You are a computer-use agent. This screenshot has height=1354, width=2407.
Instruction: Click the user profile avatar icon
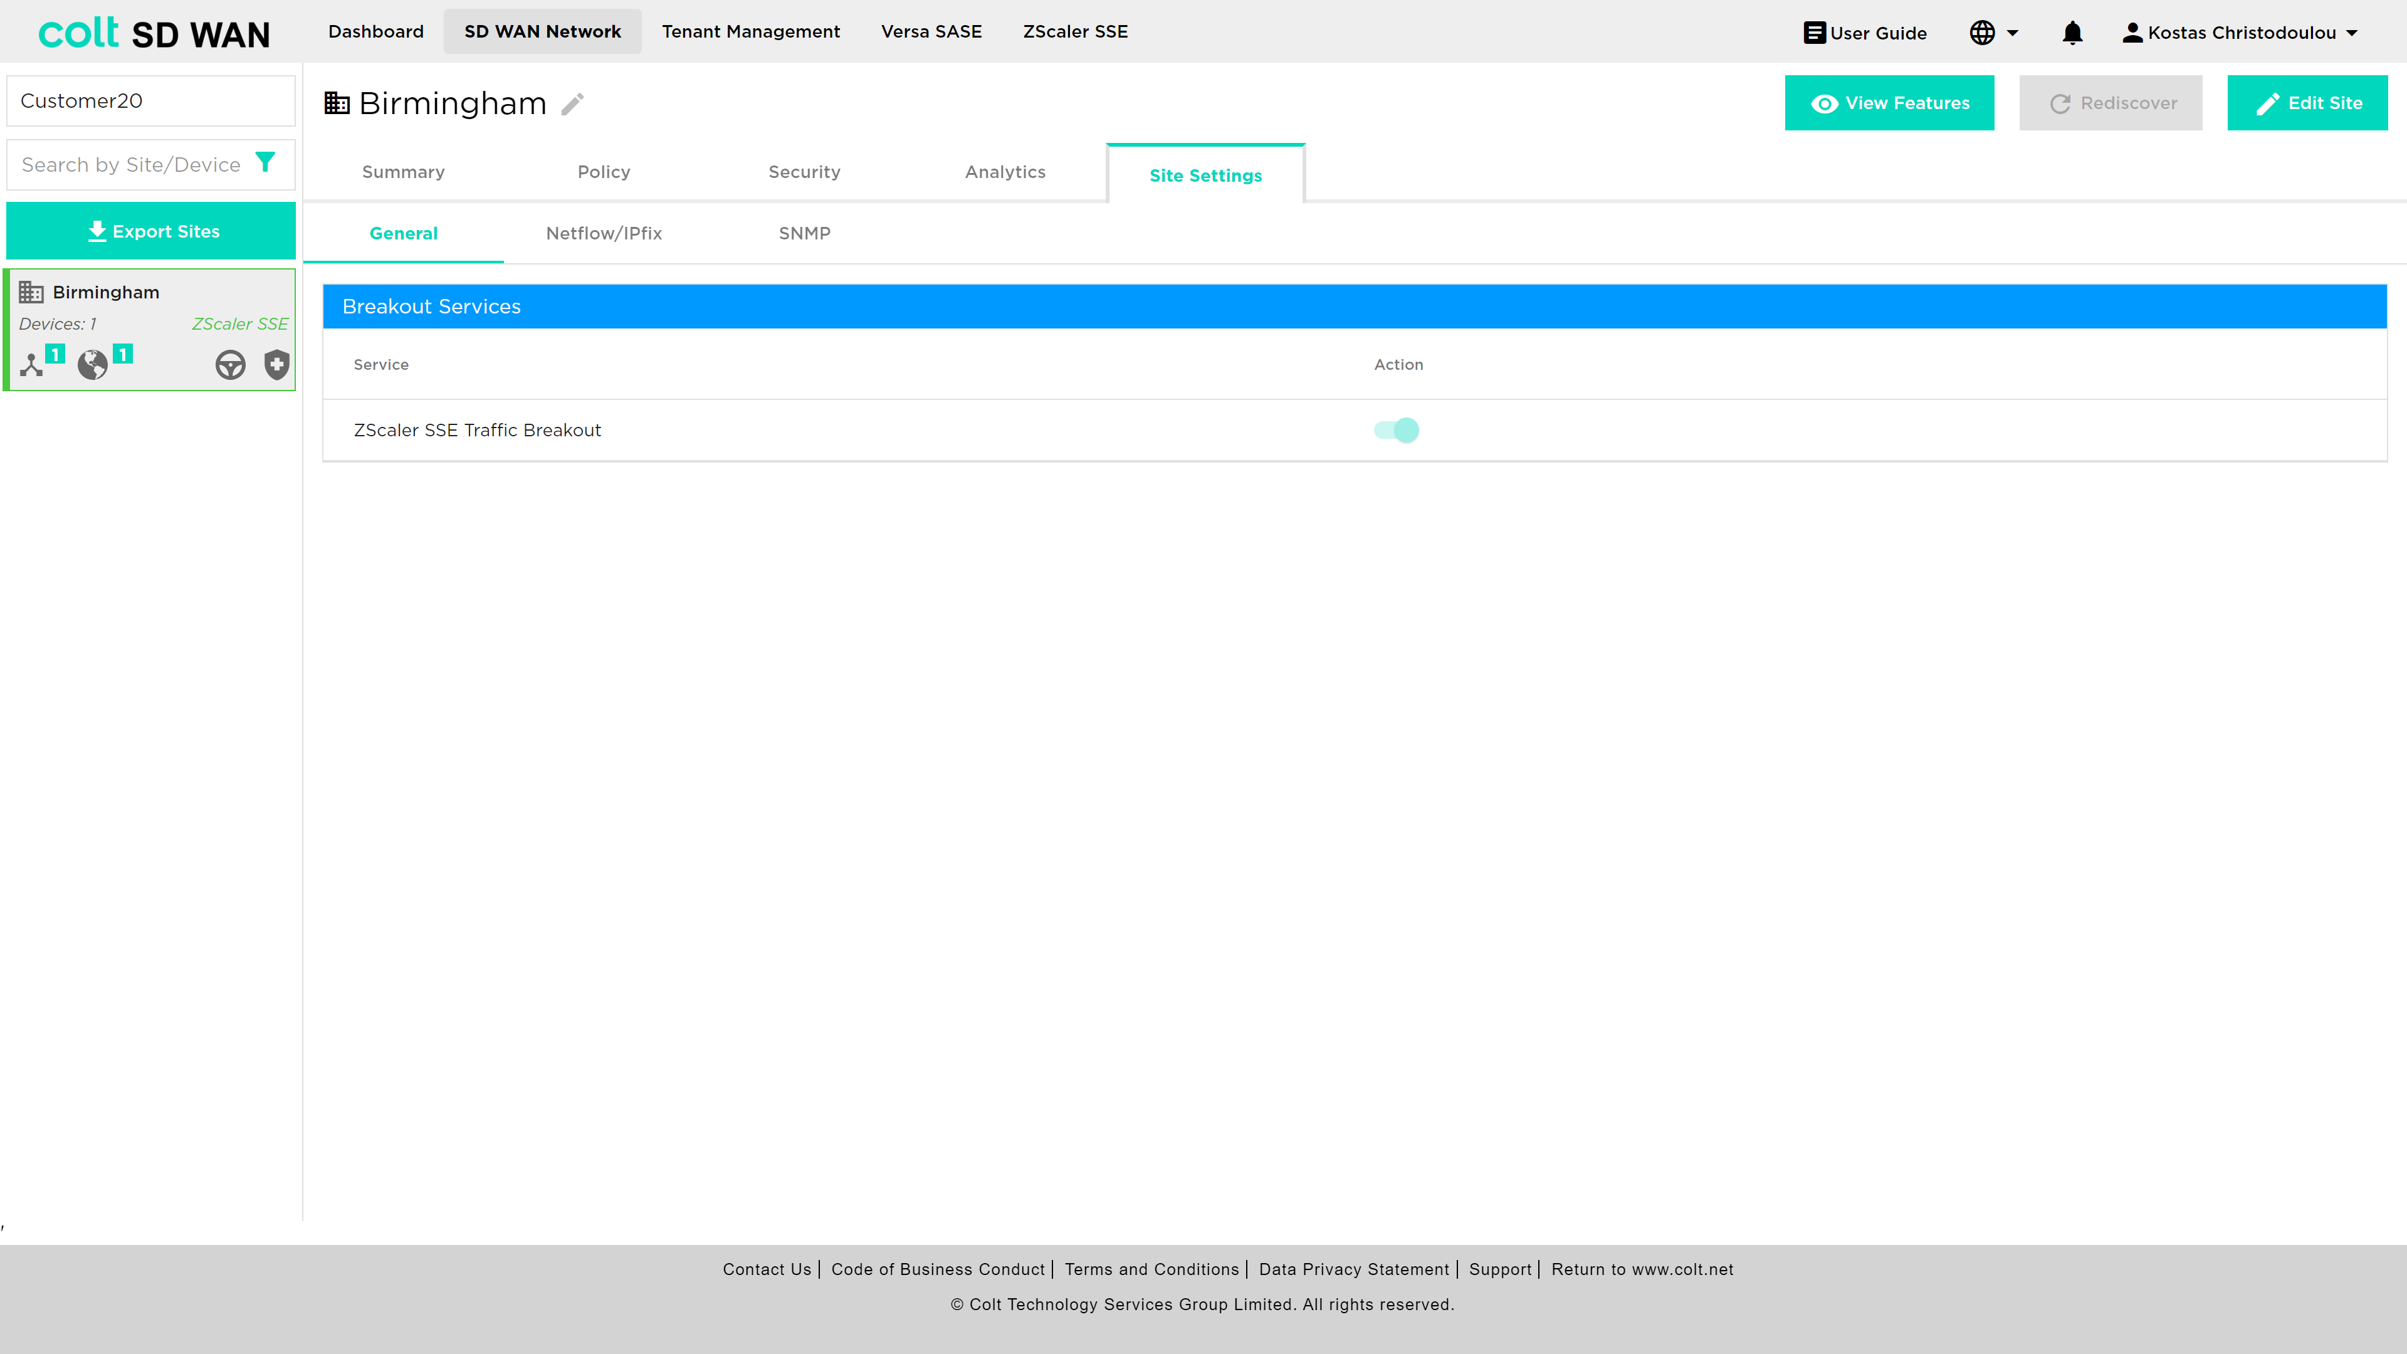click(2131, 33)
